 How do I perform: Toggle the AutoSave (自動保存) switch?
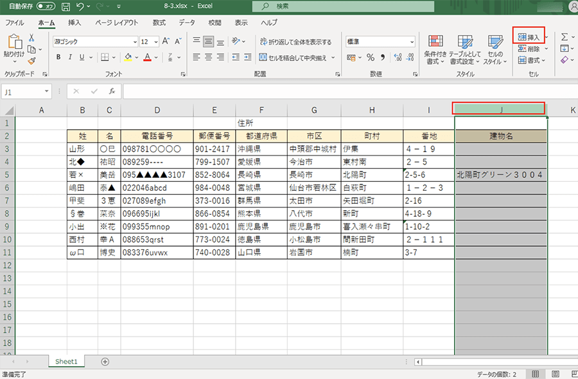coord(46,6)
